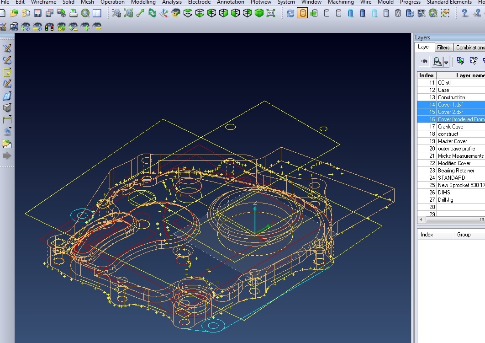
Task: Choose the solid green cube view icon
Action: click(259, 13)
